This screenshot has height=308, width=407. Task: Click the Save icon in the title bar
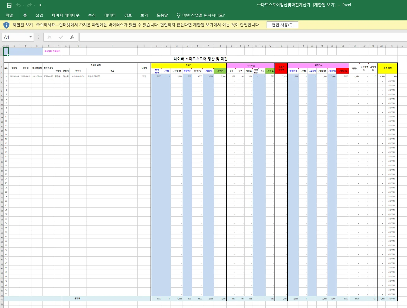(9, 5)
